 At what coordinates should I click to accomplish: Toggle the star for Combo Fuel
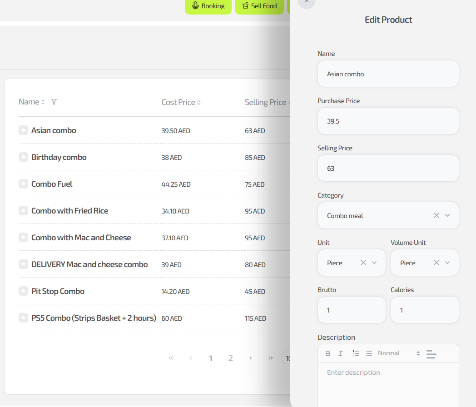[23, 184]
